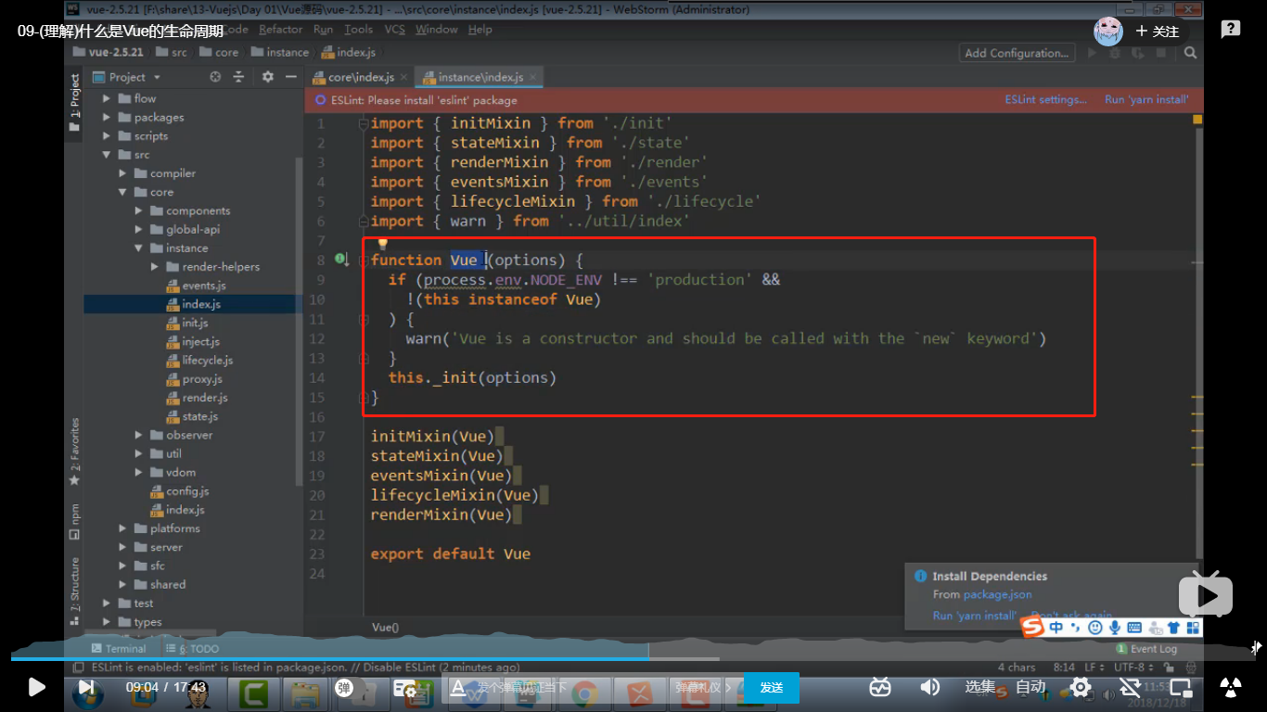Viewport: 1267px width, 712px height.
Task: Open the Tools menu
Action: tap(358, 30)
